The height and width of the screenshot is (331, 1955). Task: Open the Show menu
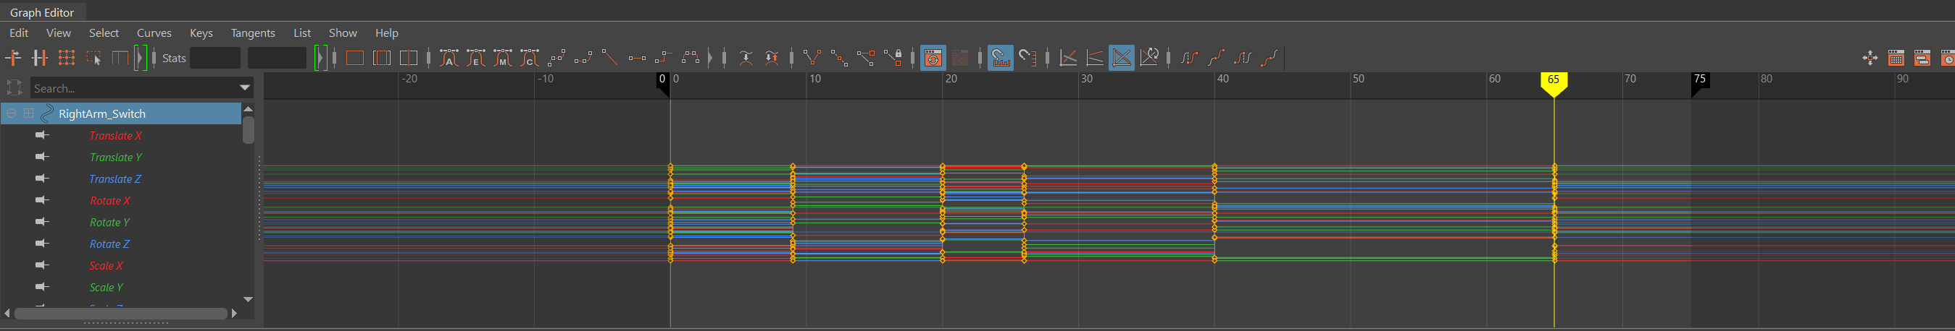click(343, 33)
